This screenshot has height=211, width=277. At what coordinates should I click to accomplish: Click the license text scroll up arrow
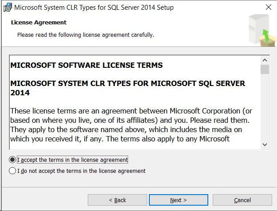tap(265, 60)
